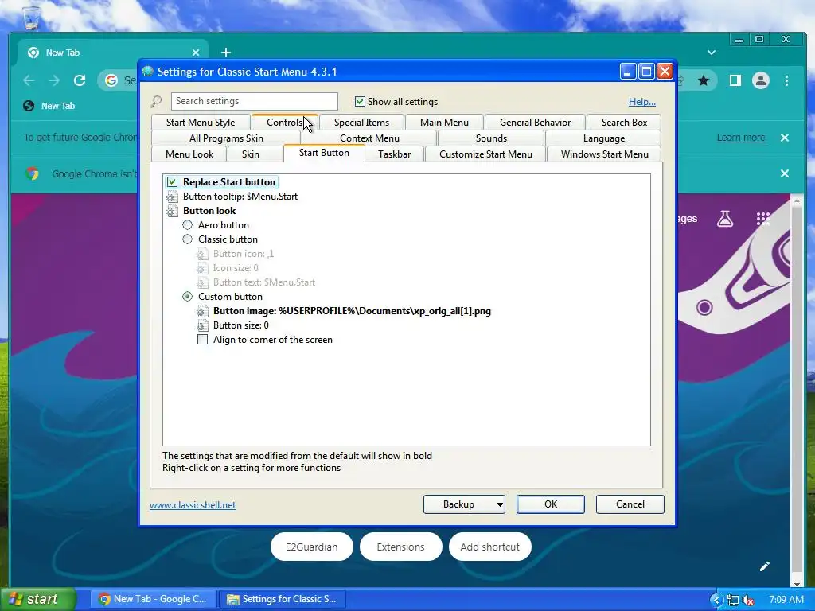The height and width of the screenshot is (611, 815).
Task: Open the Taskbar tab
Action: 394,154
